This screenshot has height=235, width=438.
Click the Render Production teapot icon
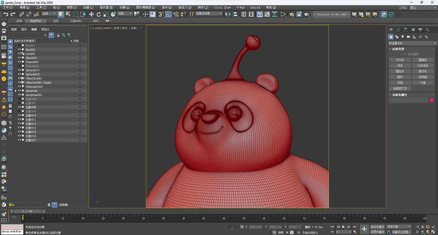[x=307, y=14]
